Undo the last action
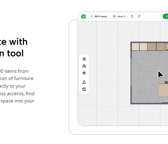The height and width of the screenshot is (144, 168). point(132,16)
